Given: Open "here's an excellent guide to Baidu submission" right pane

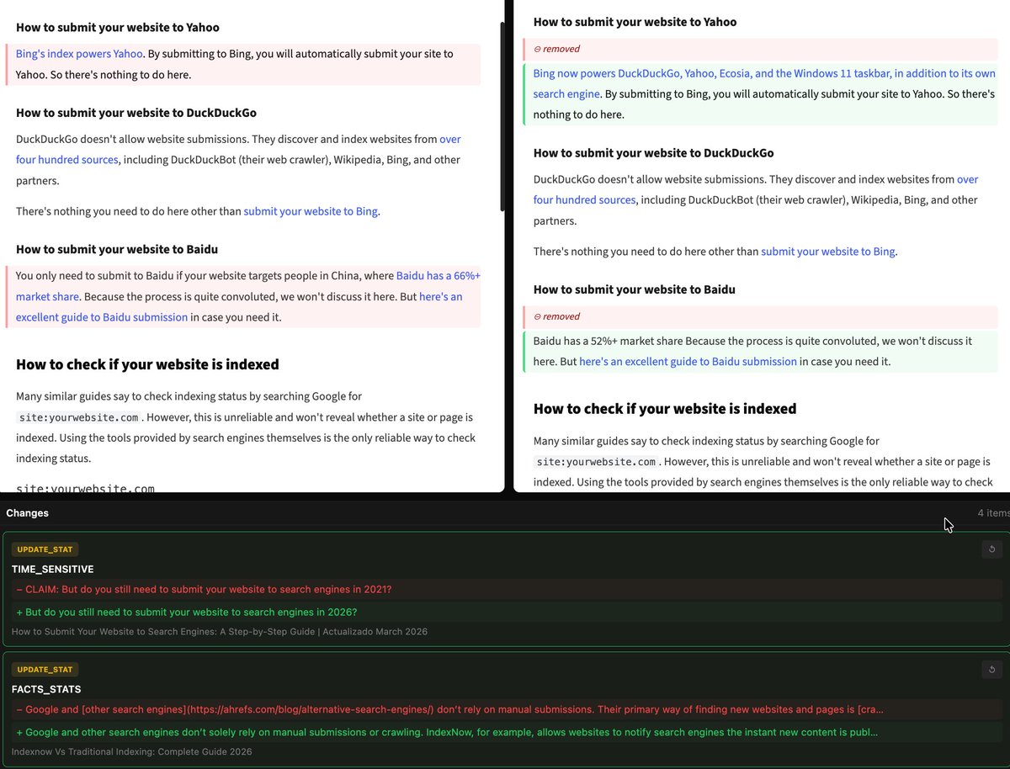Looking at the screenshot, I should pyautogui.click(x=688, y=362).
